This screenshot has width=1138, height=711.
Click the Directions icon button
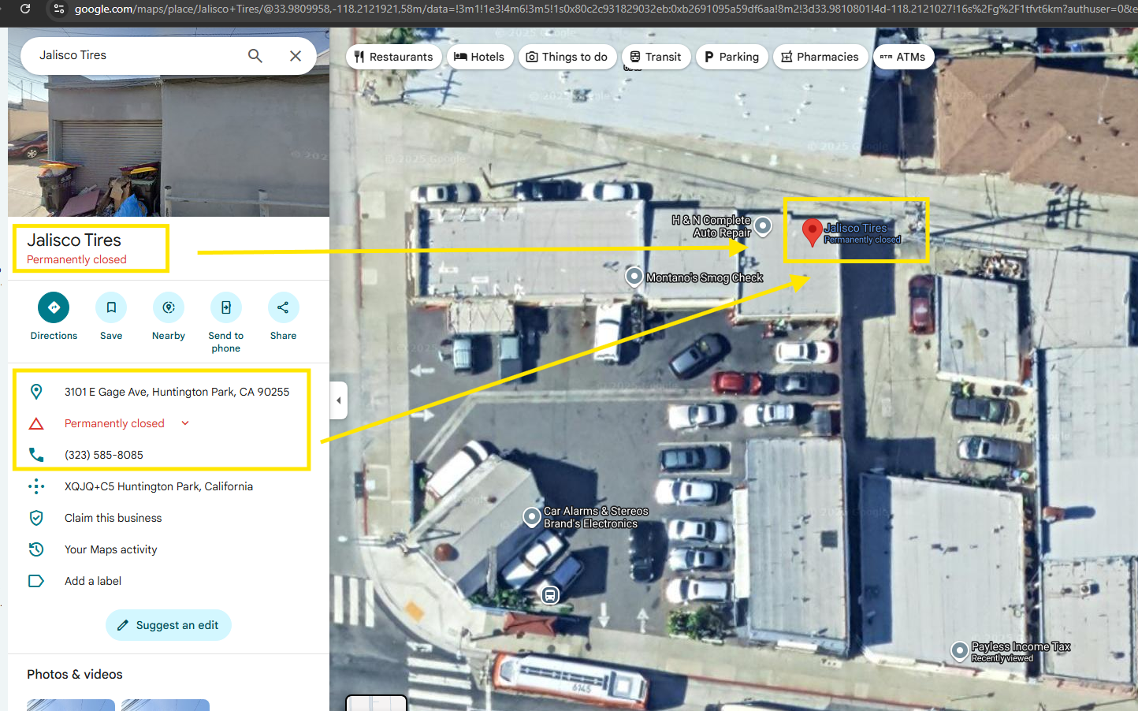click(x=54, y=307)
